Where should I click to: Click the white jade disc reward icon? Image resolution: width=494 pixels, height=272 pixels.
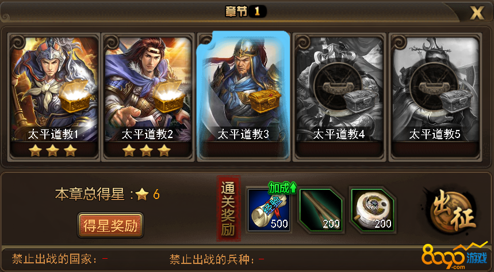click(373, 210)
